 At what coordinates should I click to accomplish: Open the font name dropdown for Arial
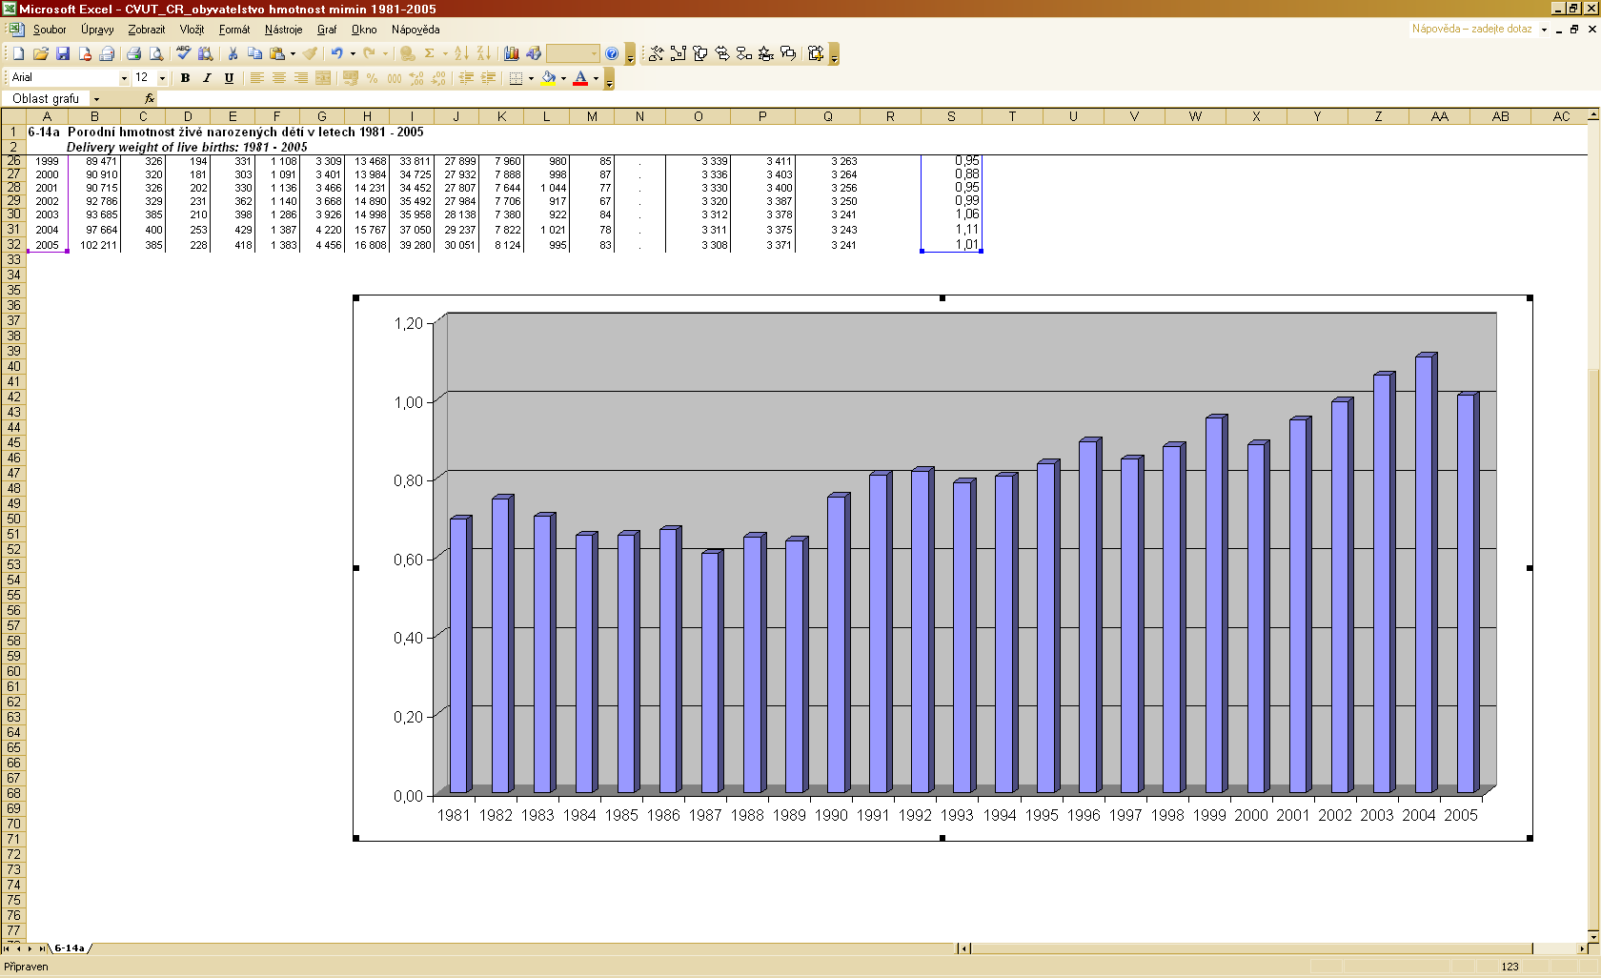pyautogui.click(x=124, y=78)
